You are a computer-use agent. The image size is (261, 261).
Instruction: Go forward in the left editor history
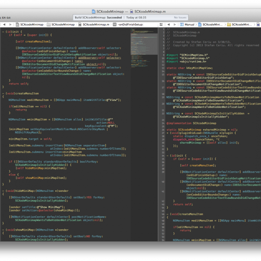10,24
